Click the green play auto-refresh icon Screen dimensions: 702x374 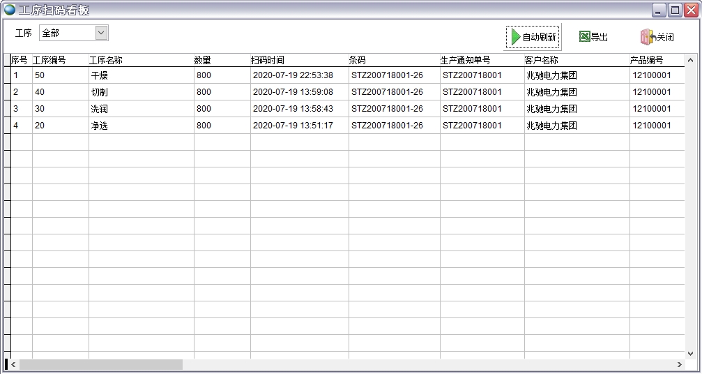click(515, 37)
